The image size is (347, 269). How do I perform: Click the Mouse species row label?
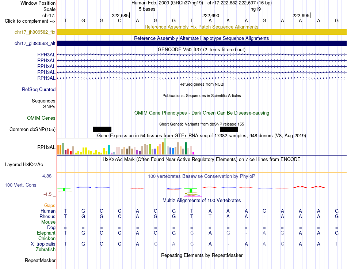click(x=48, y=222)
